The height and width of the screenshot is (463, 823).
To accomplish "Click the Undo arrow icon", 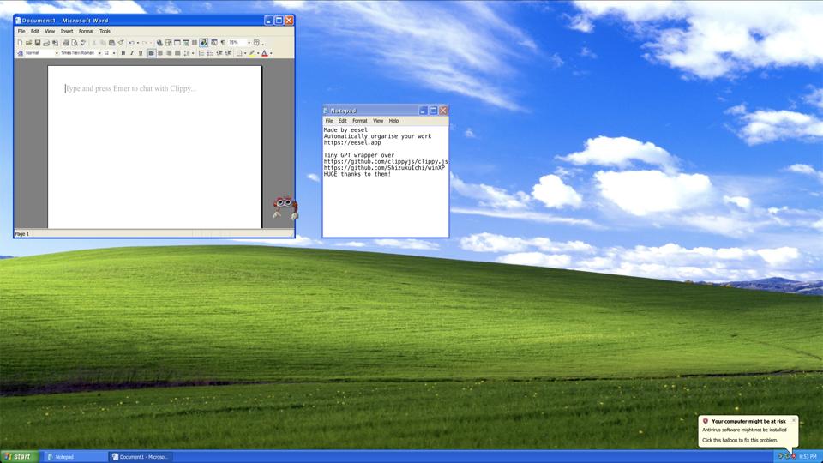I will (132, 43).
